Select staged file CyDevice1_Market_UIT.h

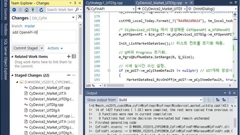tap(48, 93)
